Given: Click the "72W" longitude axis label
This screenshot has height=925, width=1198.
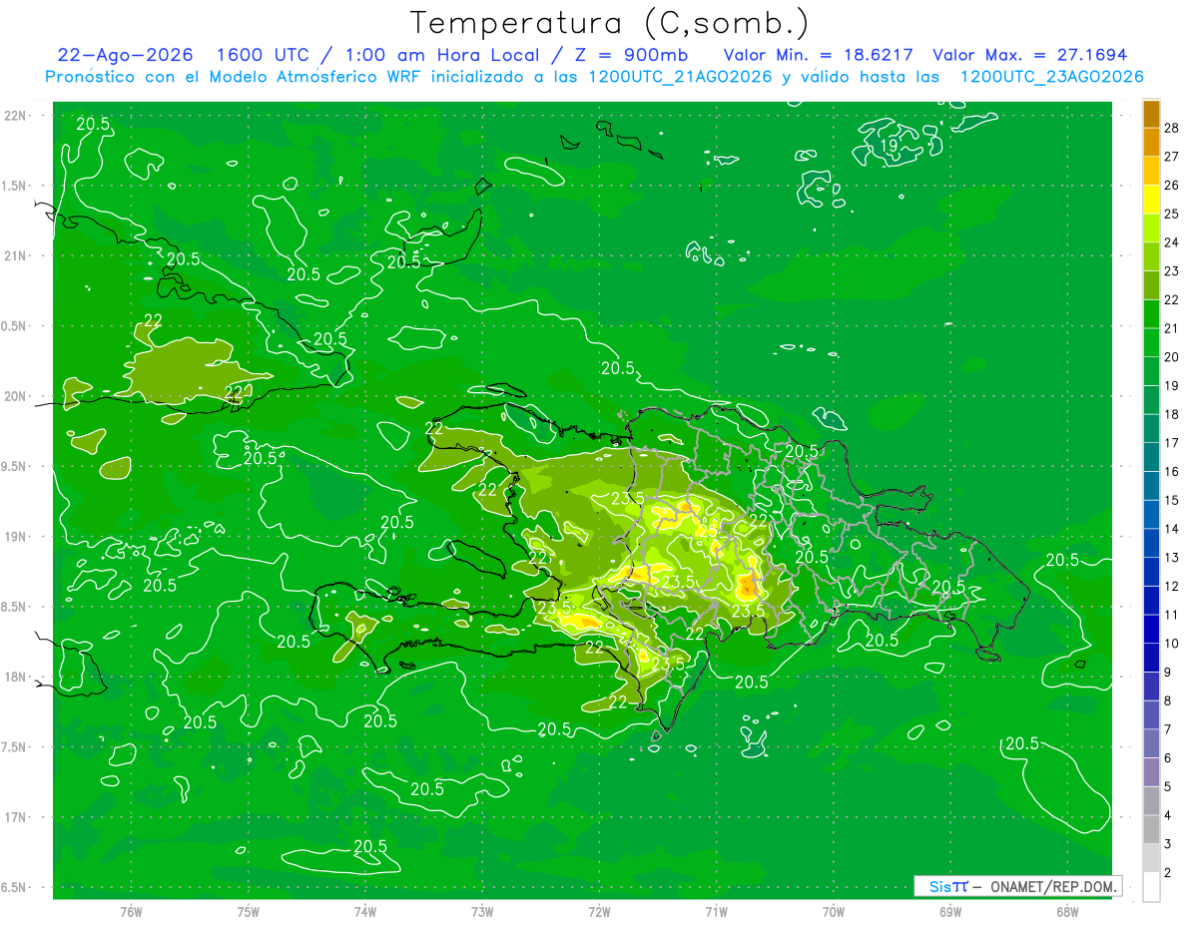Looking at the screenshot, I should (599, 911).
